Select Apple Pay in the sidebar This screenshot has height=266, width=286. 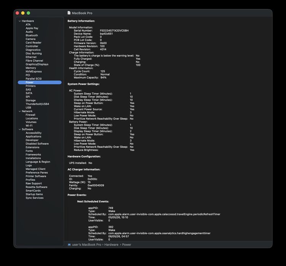pos(32,28)
